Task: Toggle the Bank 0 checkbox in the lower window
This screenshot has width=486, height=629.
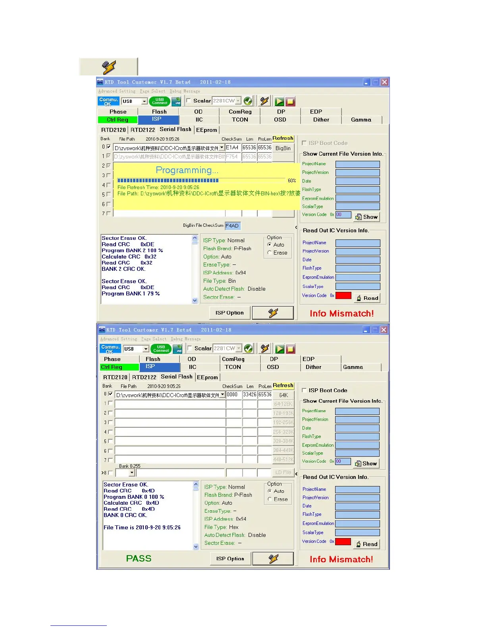Action: (110, 394)
